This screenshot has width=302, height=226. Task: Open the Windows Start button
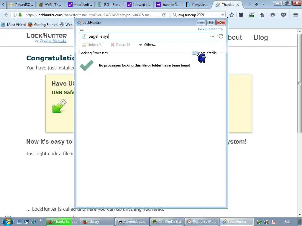8,221
